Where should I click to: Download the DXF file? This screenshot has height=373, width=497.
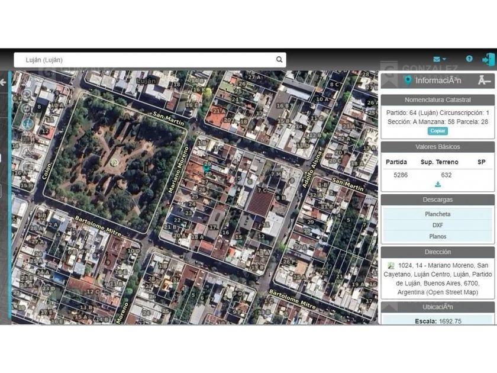438,225
